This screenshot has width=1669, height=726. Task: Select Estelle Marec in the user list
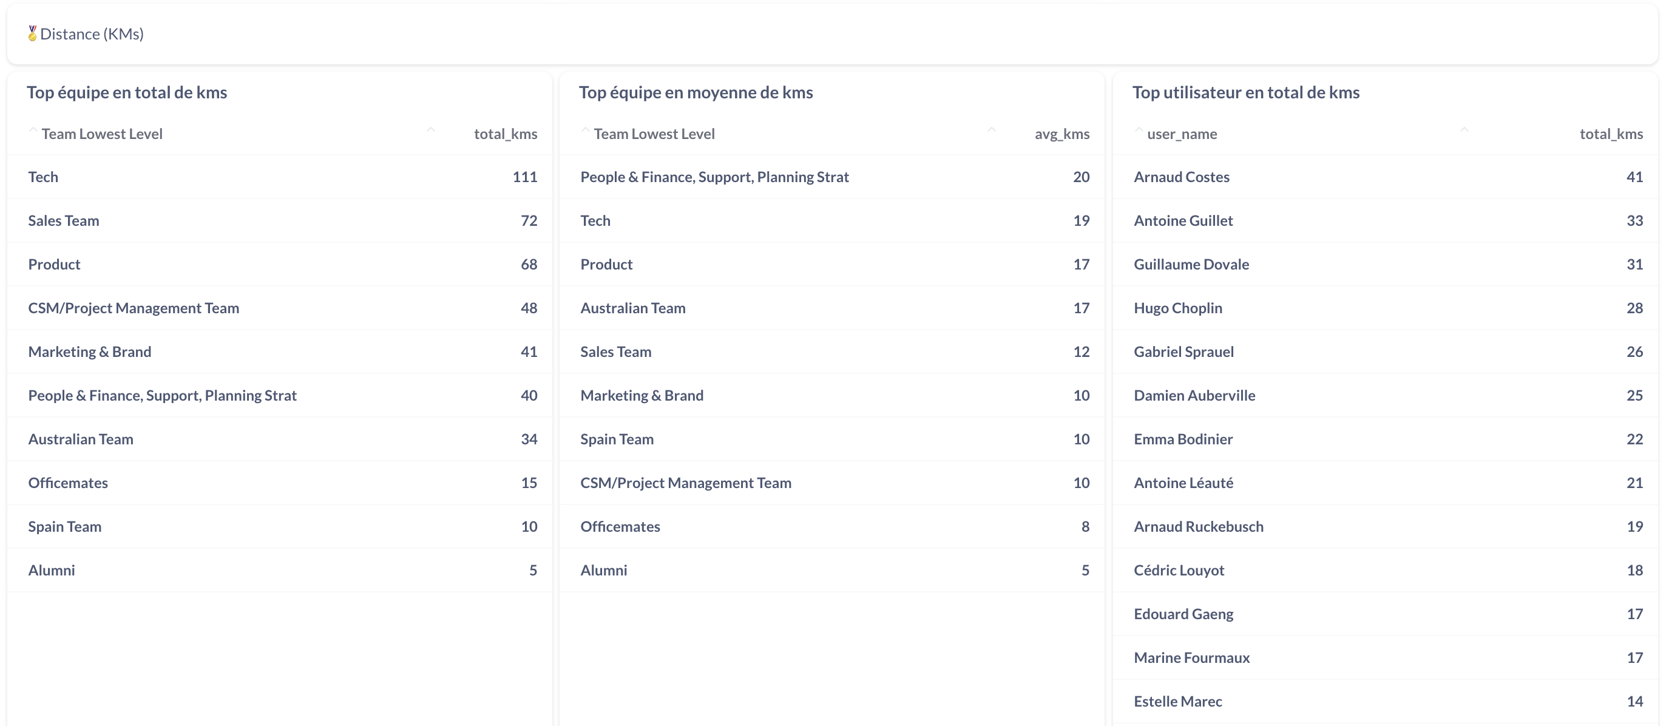tap(1177, 701)
